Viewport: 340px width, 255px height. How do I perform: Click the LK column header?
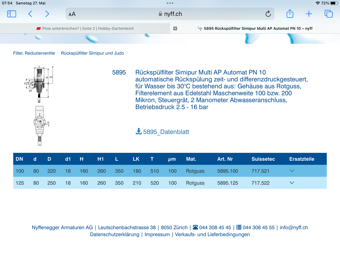(x=136, y=159)
